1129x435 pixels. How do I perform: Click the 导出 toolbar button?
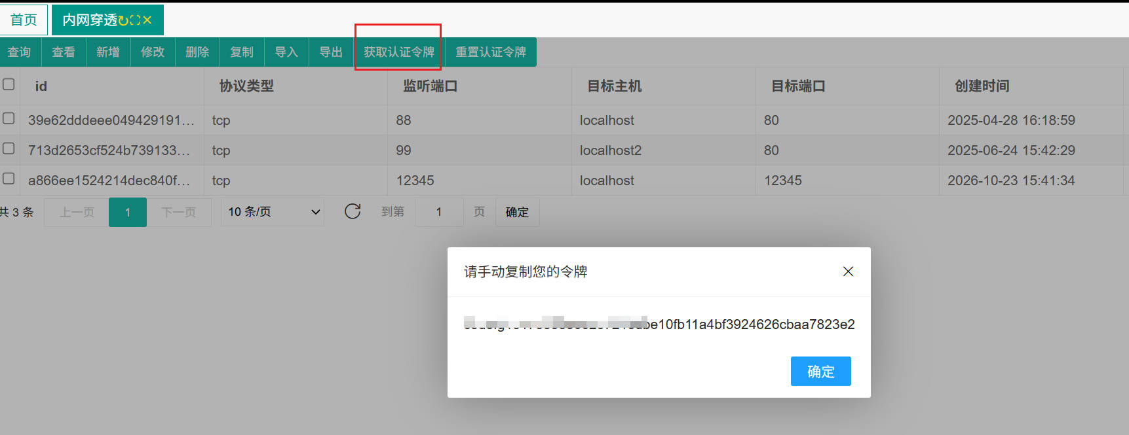tap(331, 52)
